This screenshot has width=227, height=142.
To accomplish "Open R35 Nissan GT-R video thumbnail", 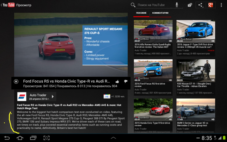I will pyautogui.click(x=196, y=70).
